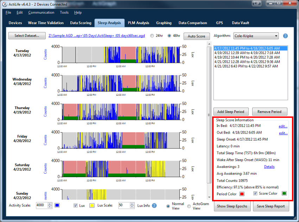Toggle the Score Color checkbox
299x222 pixels.
(256, 194)
